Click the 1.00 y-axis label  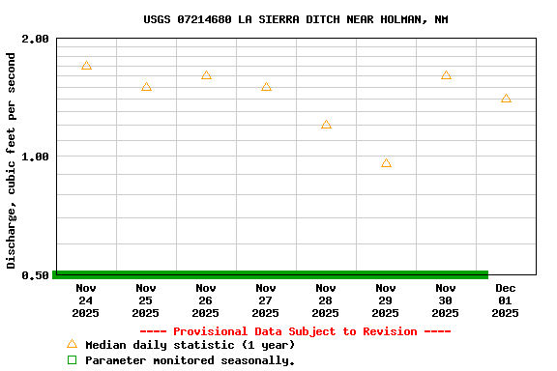tap(35, 157)
